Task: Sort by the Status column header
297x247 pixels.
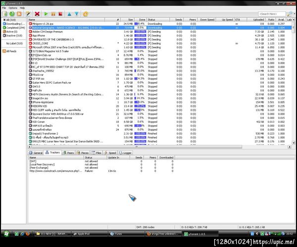Action: pyautogui.click(x=158, y=20)
